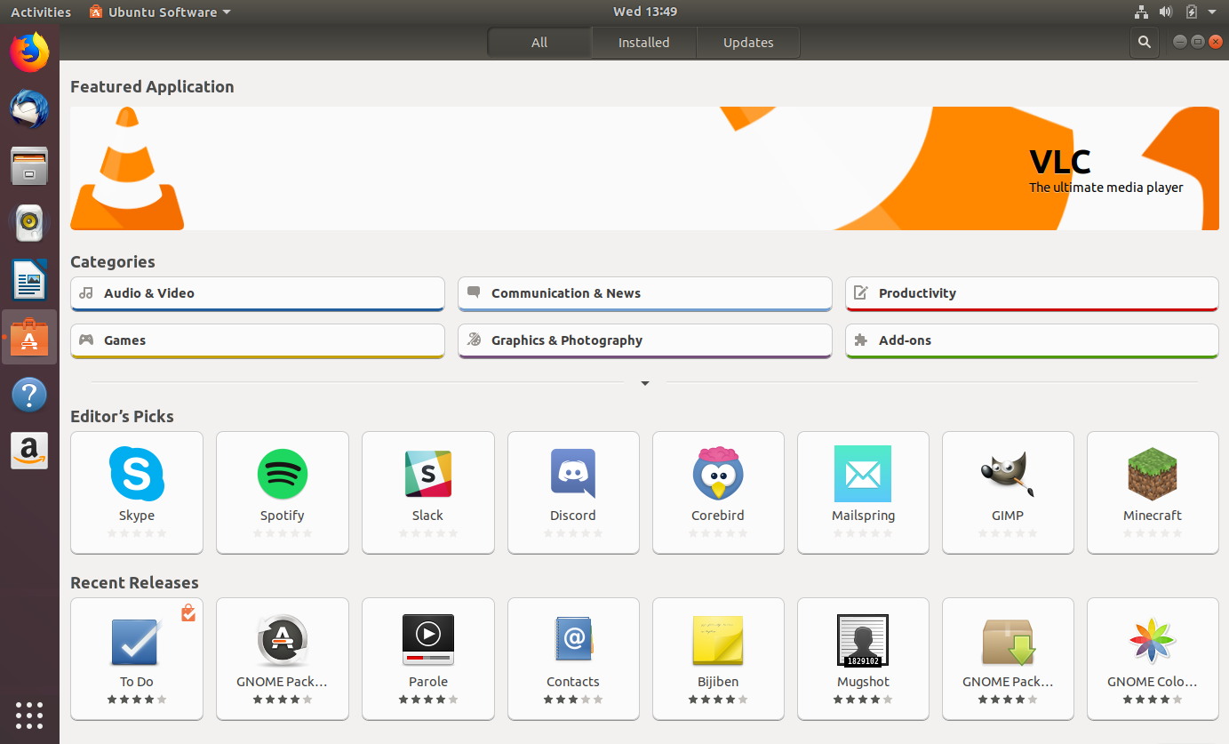This screenshot has width=1229, height=744.
Task: Expand the categories list with the down arrow
Action: click(644, 383)
